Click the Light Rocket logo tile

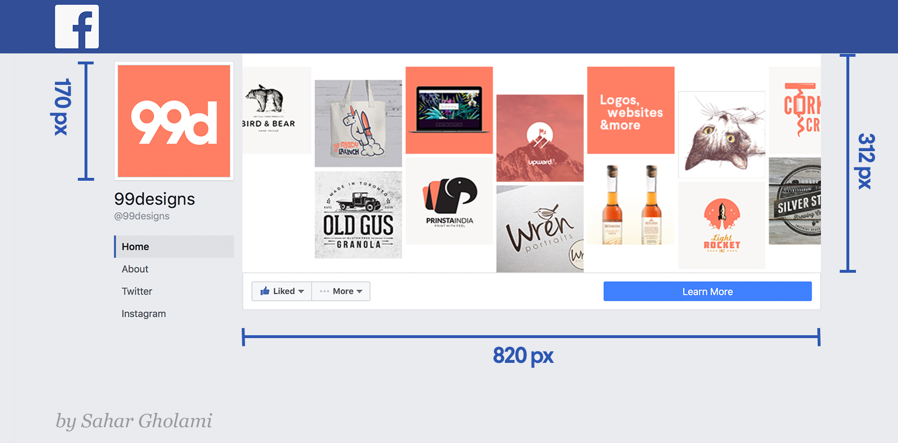(722, 225)
